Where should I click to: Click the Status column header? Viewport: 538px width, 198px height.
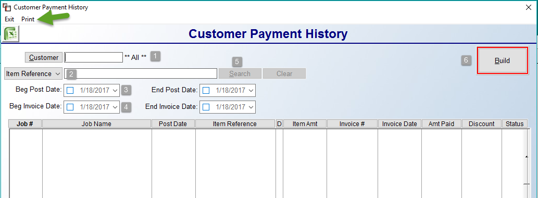click(x=515, y=124)
